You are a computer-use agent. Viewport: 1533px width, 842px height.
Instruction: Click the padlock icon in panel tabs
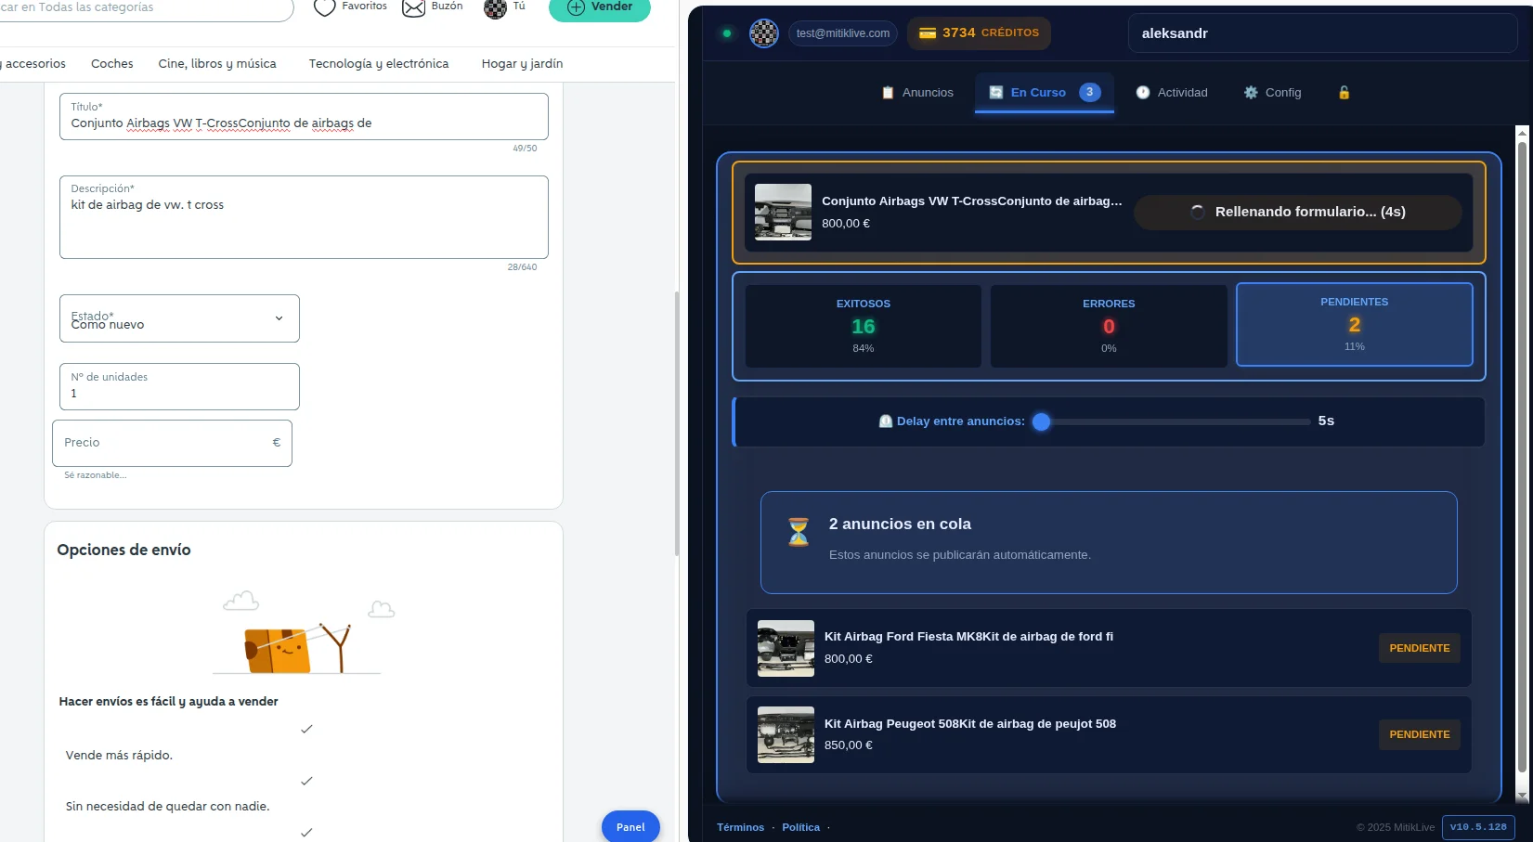(1344, 93)
